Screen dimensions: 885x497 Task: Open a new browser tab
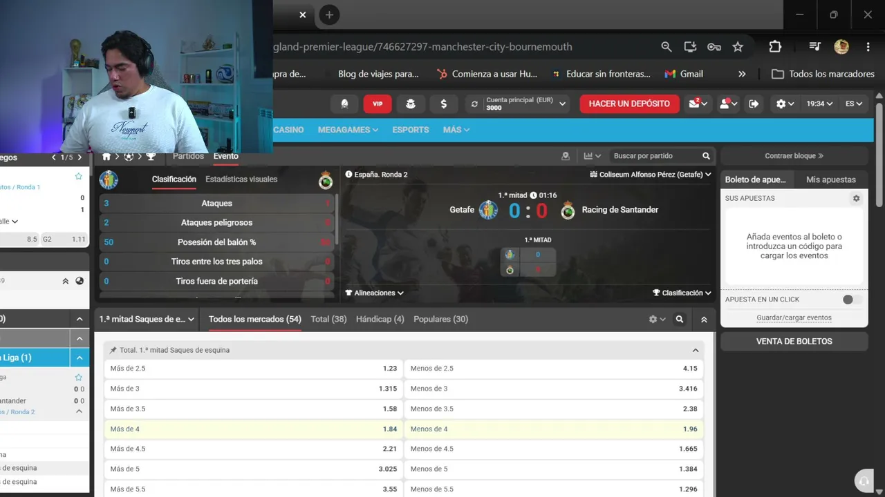(x=329, y=14)
